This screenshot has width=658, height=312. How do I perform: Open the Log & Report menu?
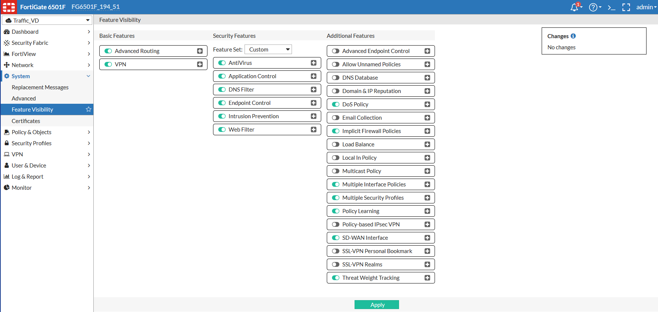tap(47, 177)
